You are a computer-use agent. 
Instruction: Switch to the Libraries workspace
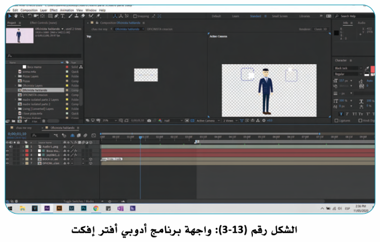[305, 16]
